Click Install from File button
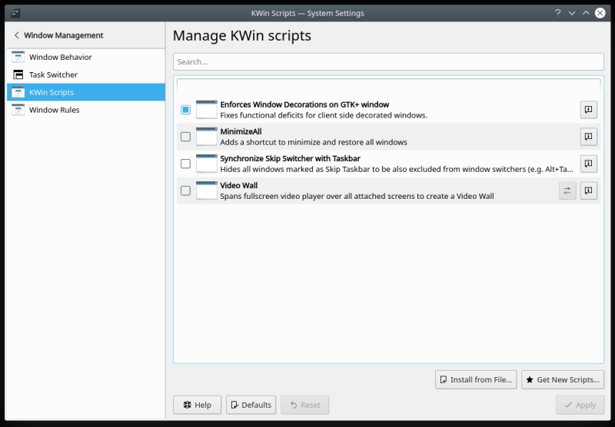615x427 pixels. coord(476,379)
